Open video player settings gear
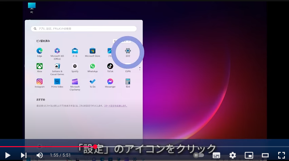This screenshot has width=289, height=161. (x=233, y=155)
